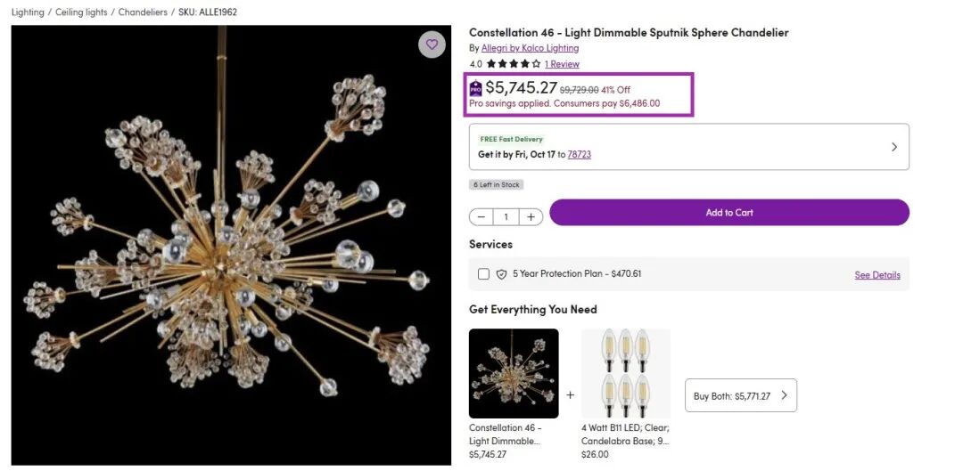Increase quantity with the plus button

point(531,217)
